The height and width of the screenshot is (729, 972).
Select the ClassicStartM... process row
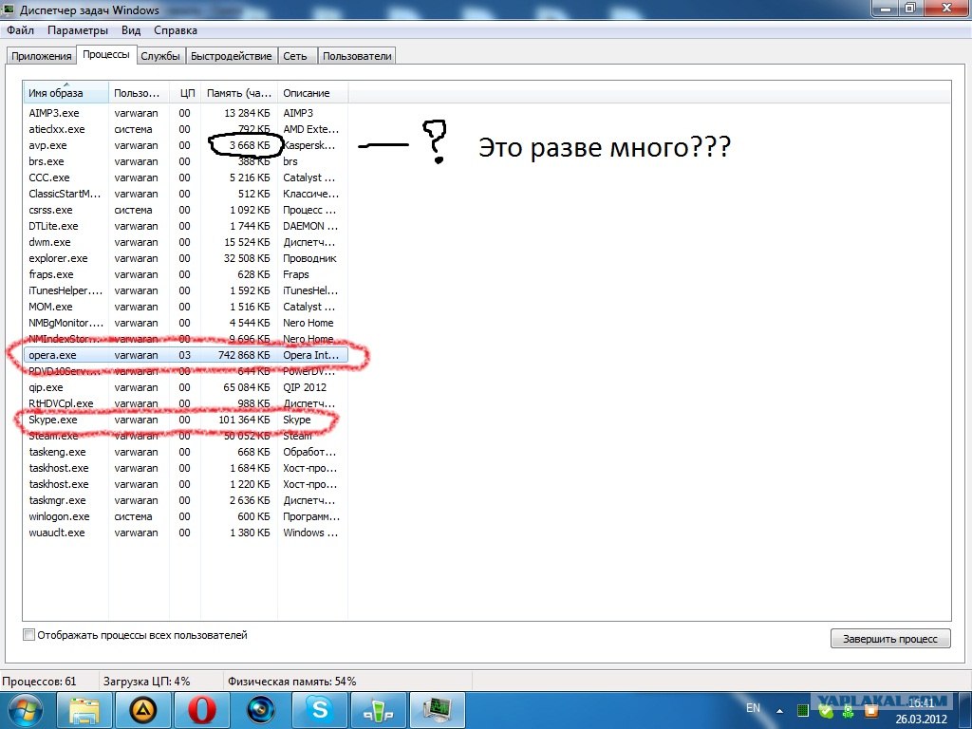pos(185,194)
